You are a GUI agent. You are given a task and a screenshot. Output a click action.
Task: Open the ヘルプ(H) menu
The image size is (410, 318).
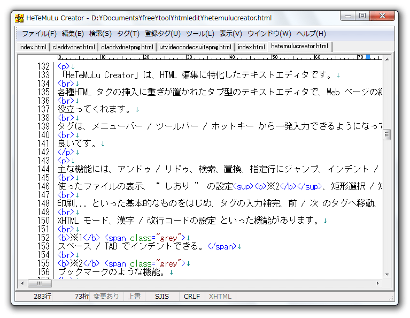pos(311,34)
